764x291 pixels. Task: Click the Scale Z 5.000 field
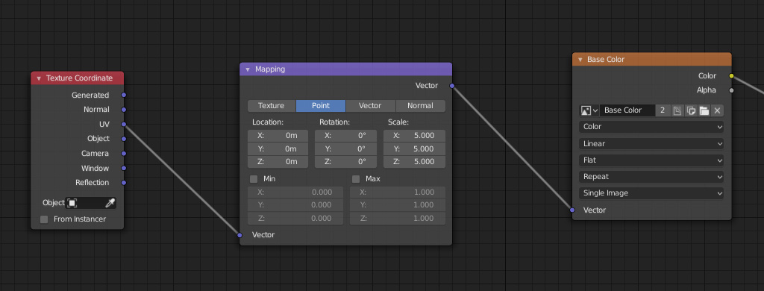click(x=414, y=162)
